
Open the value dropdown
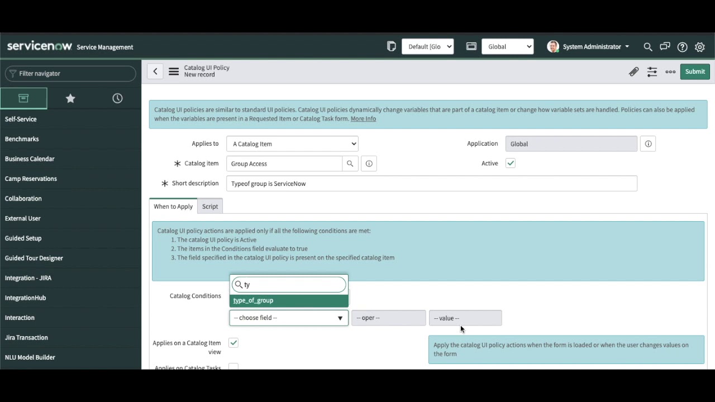pos(465,318)
